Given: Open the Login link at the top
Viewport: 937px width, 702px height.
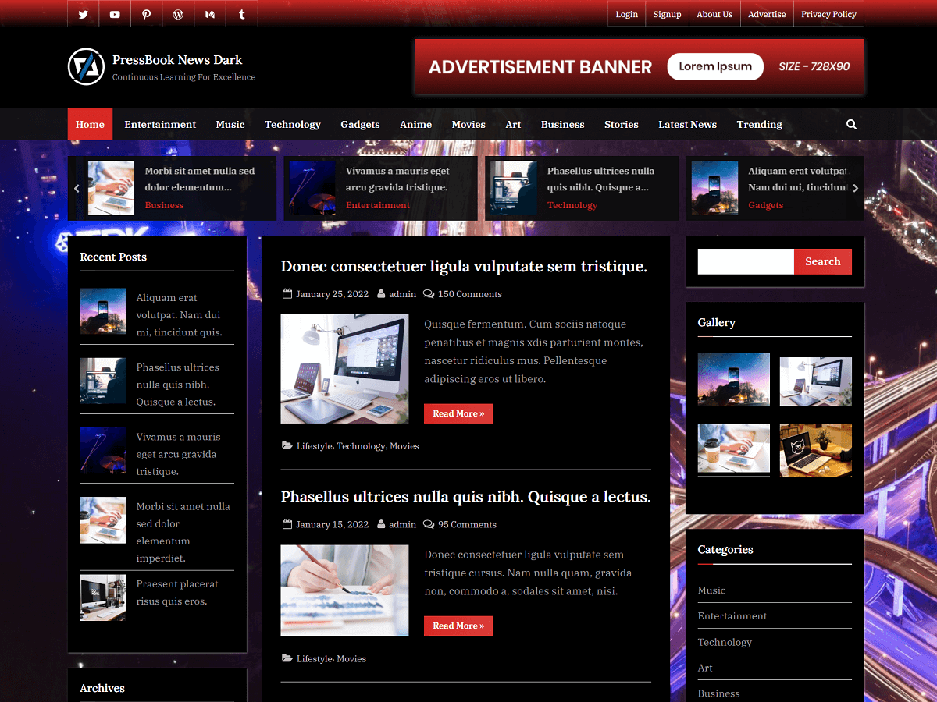Looking at the screenshot, I should (x=626, y=13).
